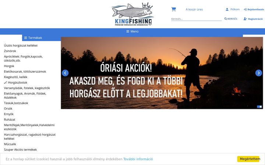Focus the Keresés search field
Image resolution: width=265 pixels, height=165 pixels.
click(196, 19)
